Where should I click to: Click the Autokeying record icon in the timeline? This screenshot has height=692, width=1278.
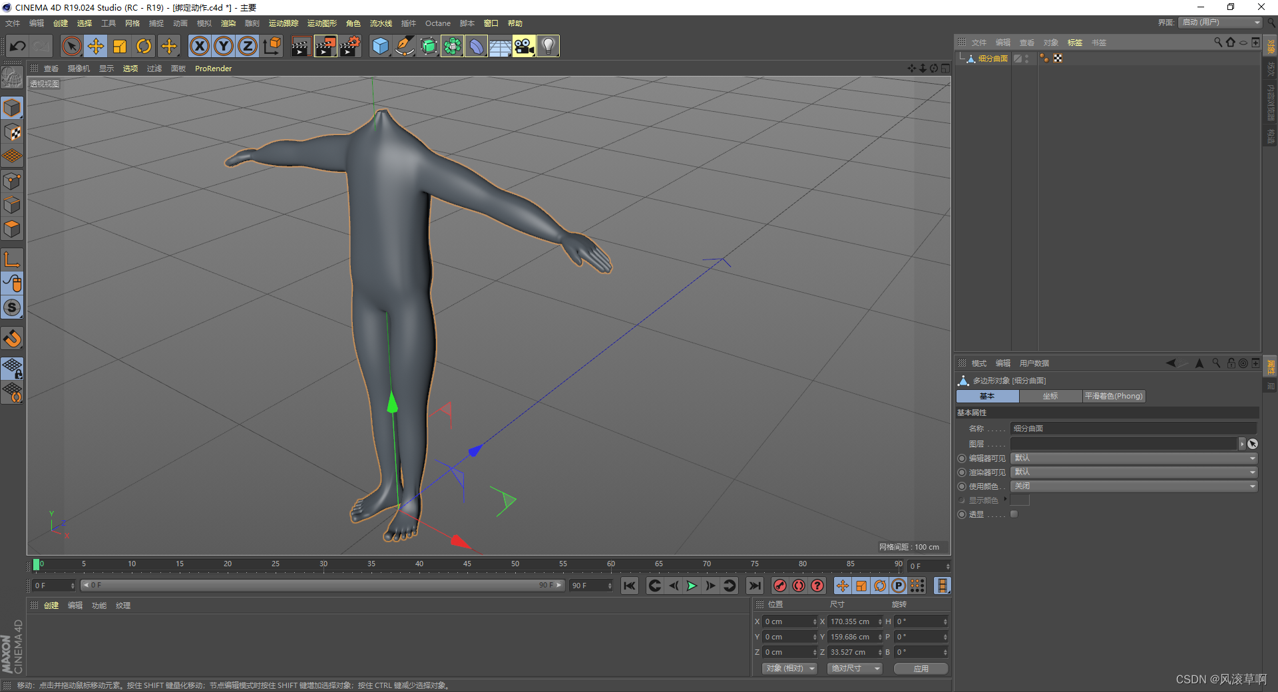798,586
